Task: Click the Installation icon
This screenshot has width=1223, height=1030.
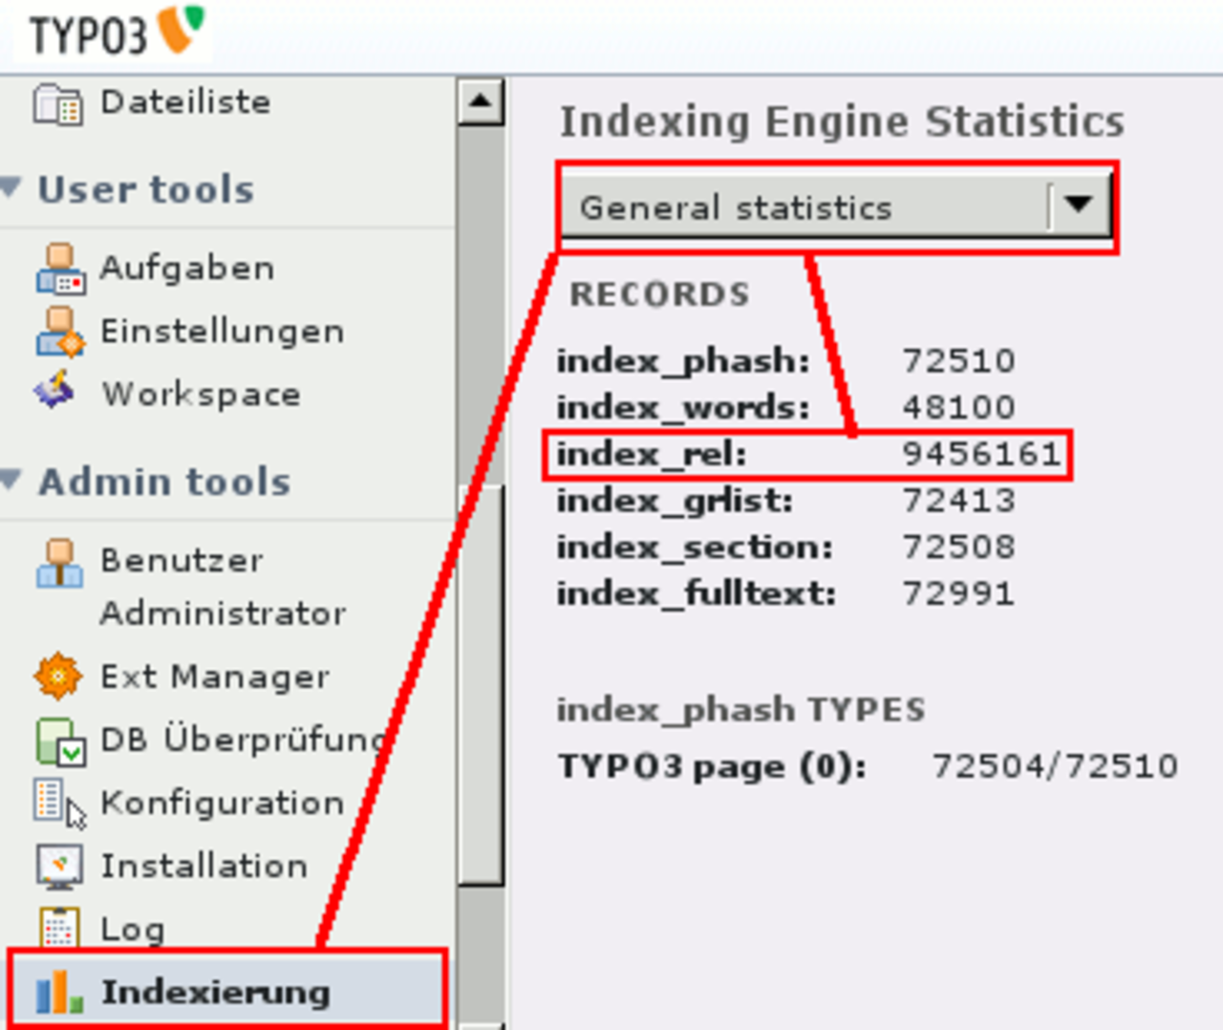Action: pyautogui.click(x=59, y=866)
